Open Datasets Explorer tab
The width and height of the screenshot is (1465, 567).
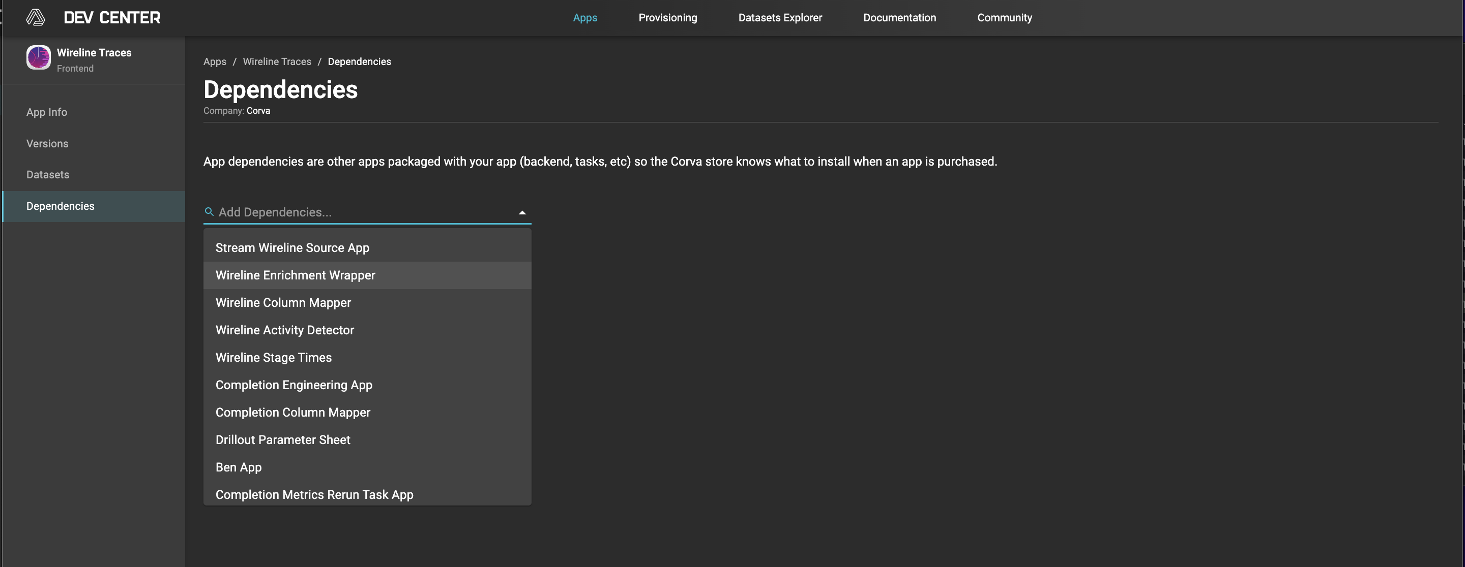tap(780, 18)
